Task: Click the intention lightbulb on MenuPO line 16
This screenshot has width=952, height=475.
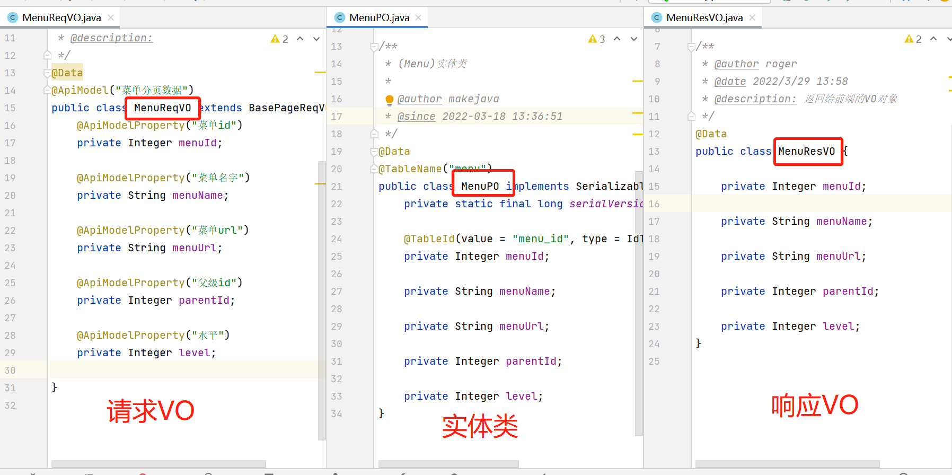Action: (x=389, y=100)
